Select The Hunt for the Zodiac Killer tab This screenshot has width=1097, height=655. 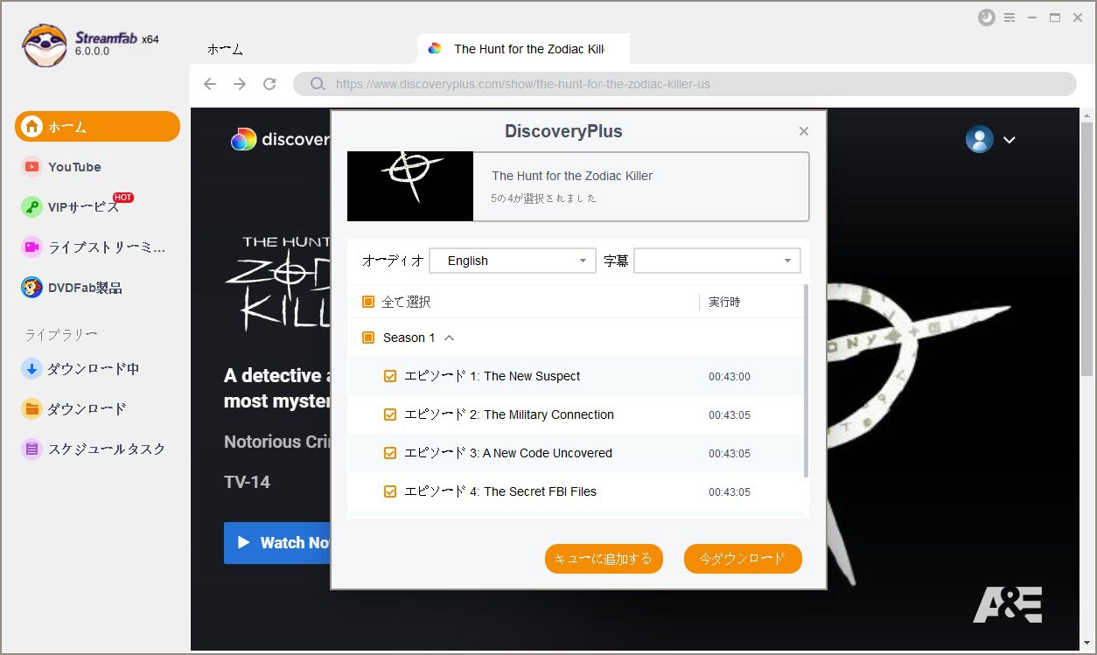pos(523,49)
